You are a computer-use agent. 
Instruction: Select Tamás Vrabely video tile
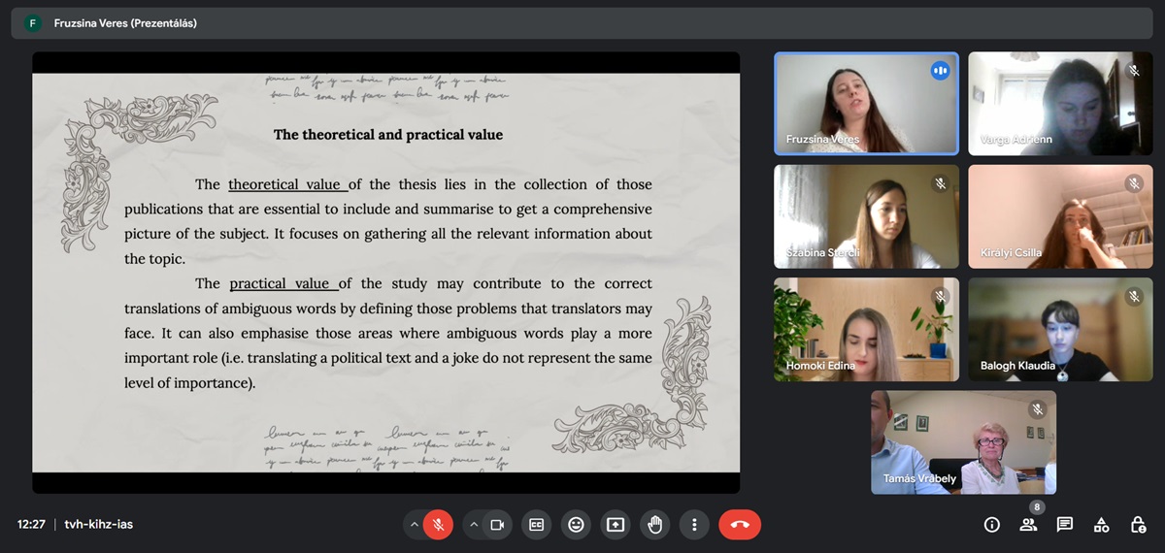[963, 442]
